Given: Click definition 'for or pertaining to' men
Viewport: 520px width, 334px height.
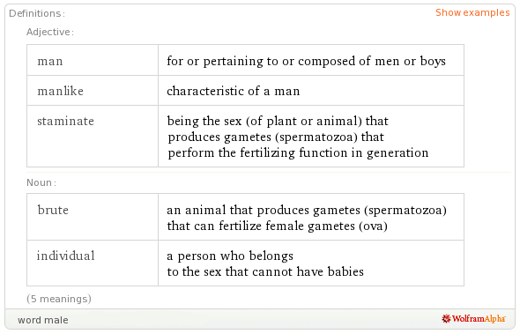Looking at the screenshot, I should (x=306, y=61).
